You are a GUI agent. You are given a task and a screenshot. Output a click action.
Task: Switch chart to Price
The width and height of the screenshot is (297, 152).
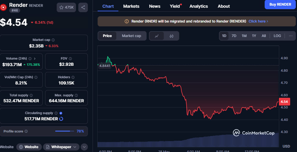point(107,36)
